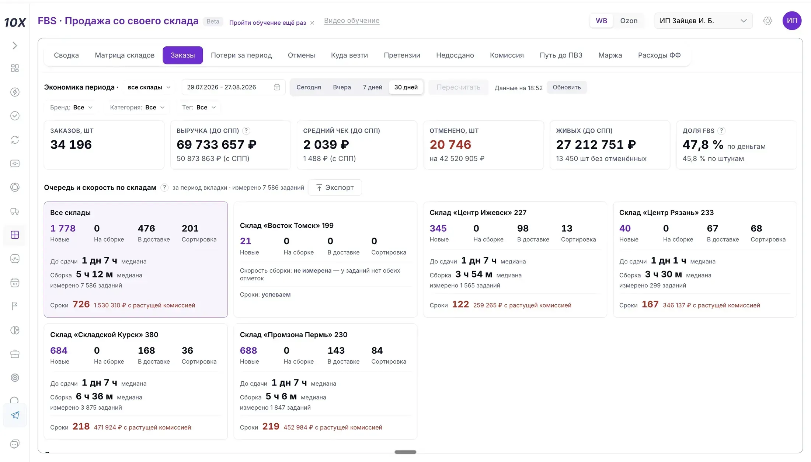Open the briefcase sidebar icon

(x=15, y=354)
